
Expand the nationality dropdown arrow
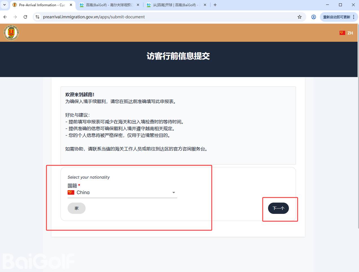coord(173,192)
